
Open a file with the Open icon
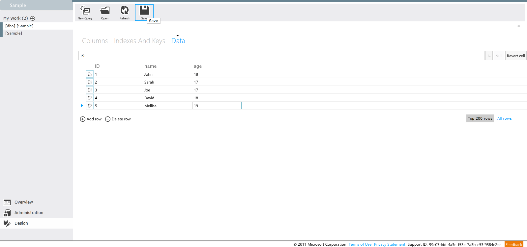[105, 11]
